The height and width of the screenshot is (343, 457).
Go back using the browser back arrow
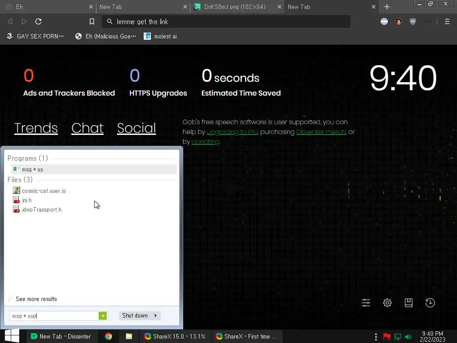10,21
